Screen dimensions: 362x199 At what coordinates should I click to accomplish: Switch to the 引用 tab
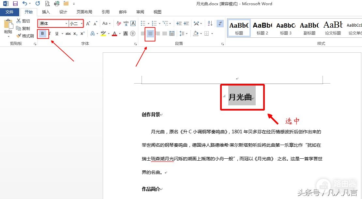coord(106,12)
